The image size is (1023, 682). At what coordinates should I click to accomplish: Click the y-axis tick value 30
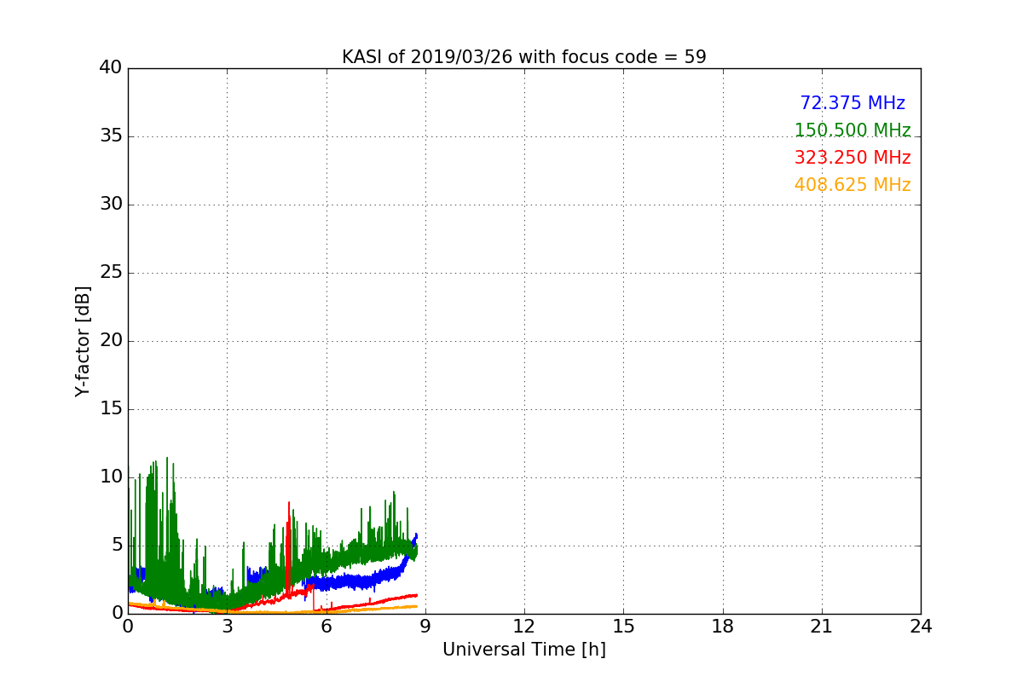111,204
